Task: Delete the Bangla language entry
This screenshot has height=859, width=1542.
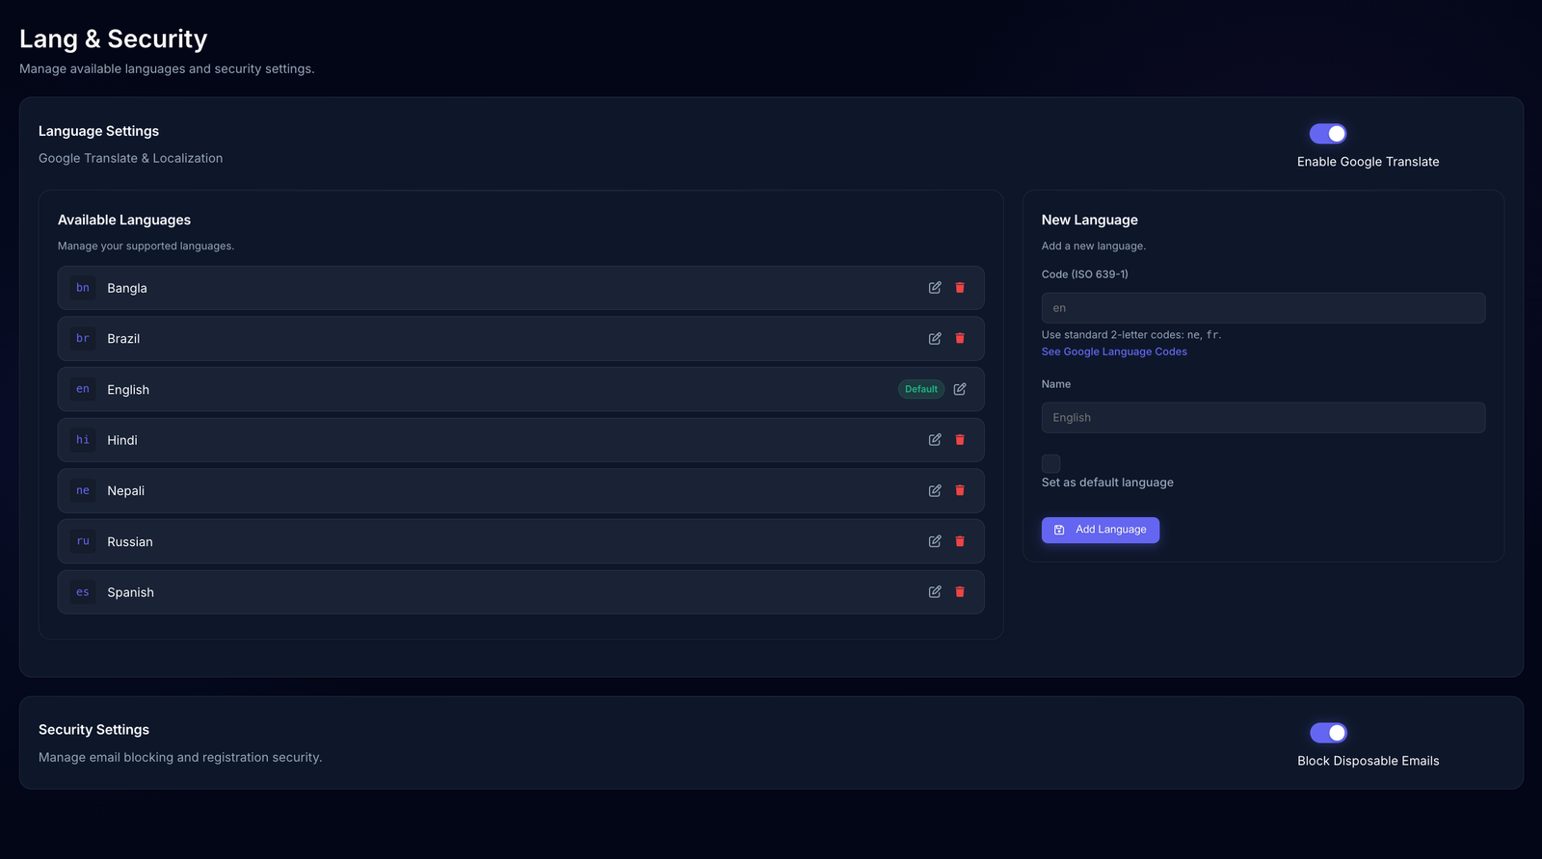Action: click(960, 288)
